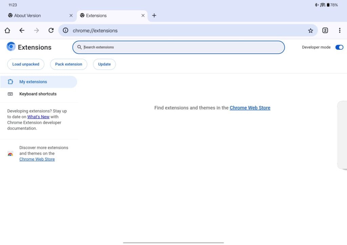Tap the battery indicator in status bar
This screenshot has height=245, width=347.
(x=332, y=5)
